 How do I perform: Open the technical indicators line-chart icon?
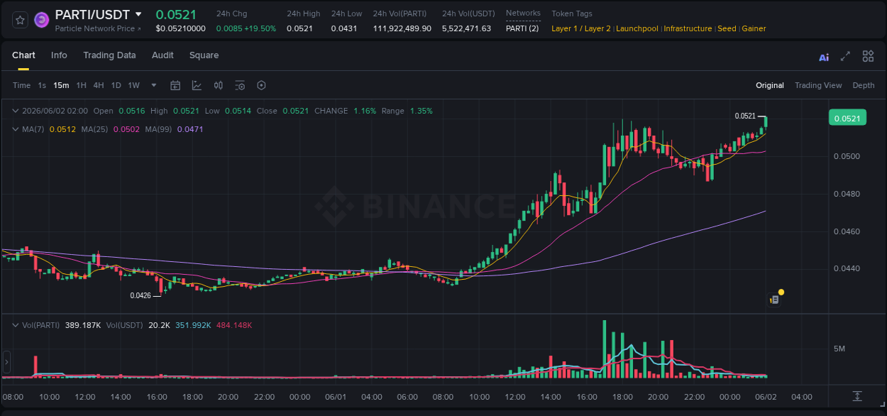coord(197,85)
